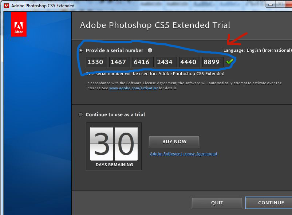Minimize the Photoshop CS5 Extended window
This screenshot has width=292, height=215.
(x=271, y=4)
